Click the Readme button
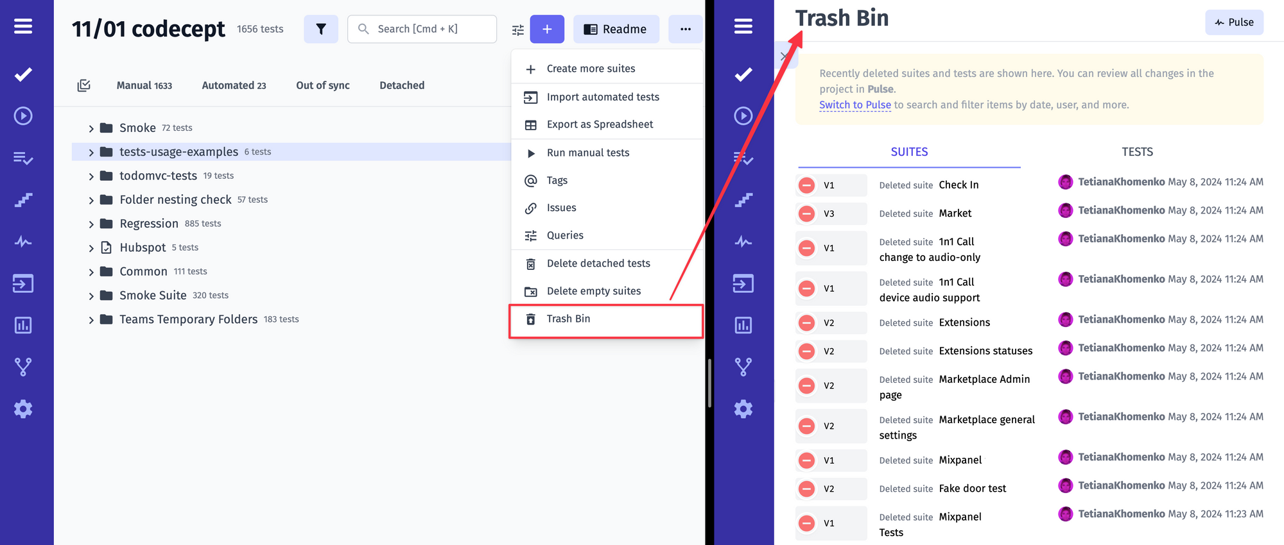Viewport: 1284px width, 545px height. 616,29
